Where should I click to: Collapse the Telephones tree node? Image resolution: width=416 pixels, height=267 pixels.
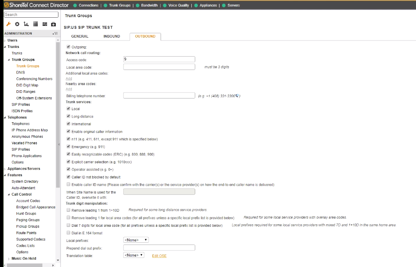(x=5, y=118)
